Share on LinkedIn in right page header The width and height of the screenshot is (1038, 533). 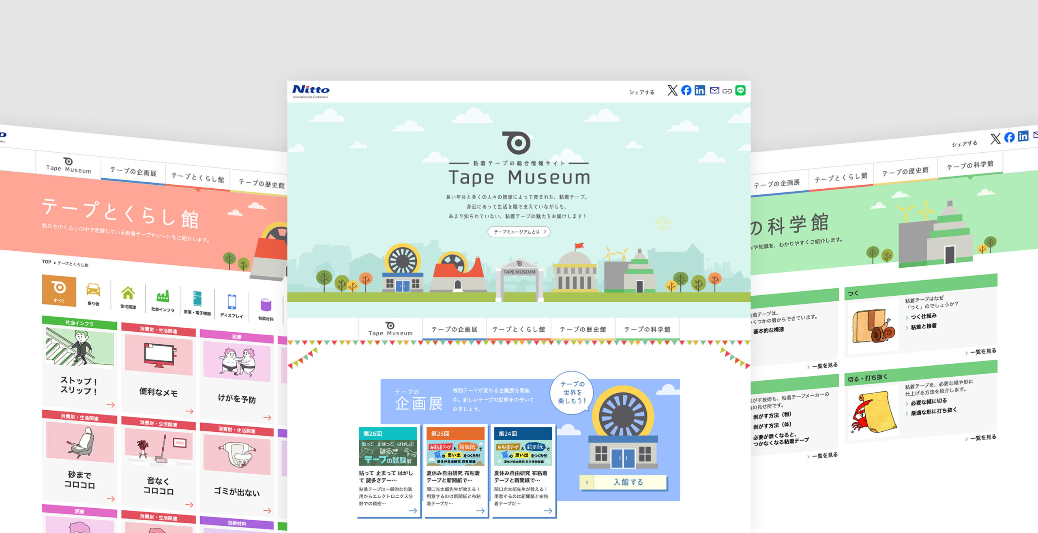coord(1023,136)
